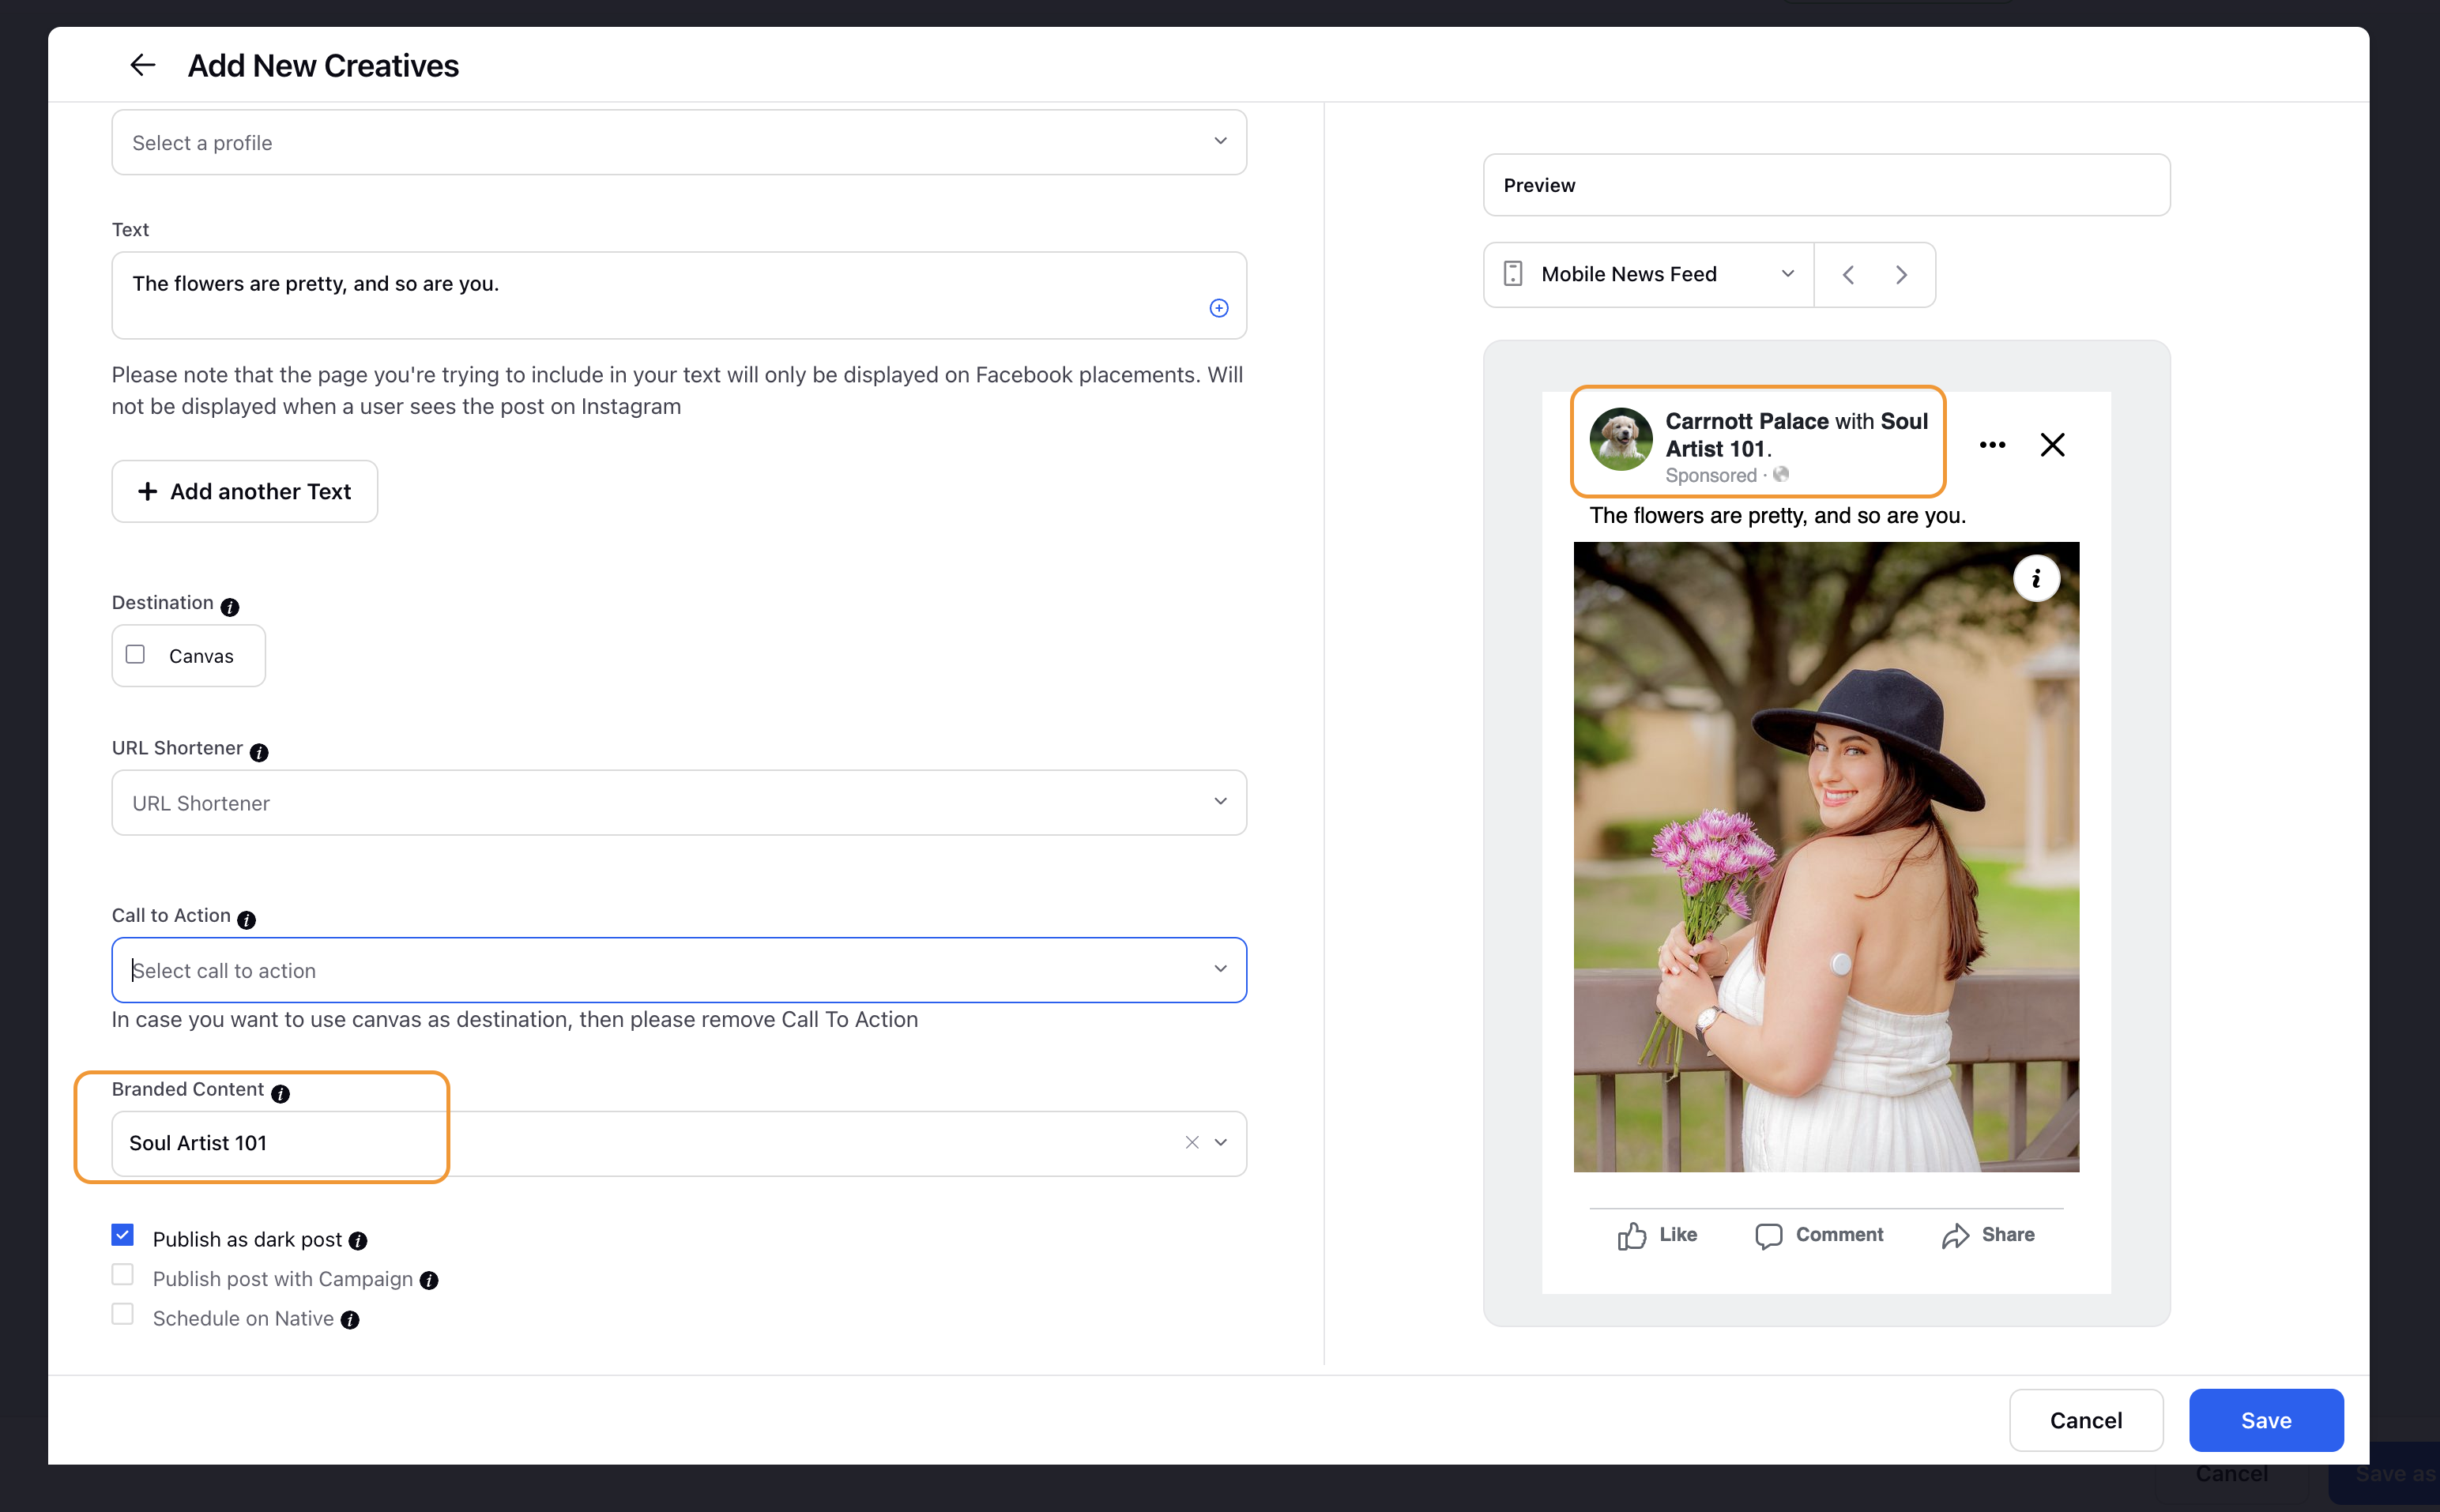Show Schedule on Native info icon
This screenshot has height=1512, width=2440.
click(350, 1320)
